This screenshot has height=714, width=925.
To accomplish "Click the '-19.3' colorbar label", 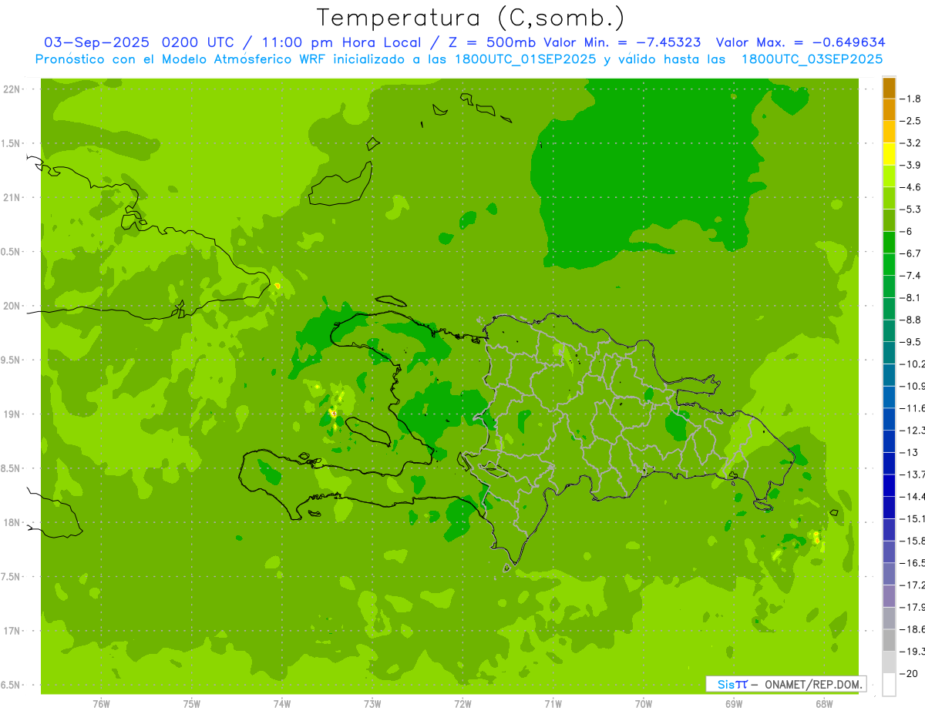I will [x=914, y=652].
